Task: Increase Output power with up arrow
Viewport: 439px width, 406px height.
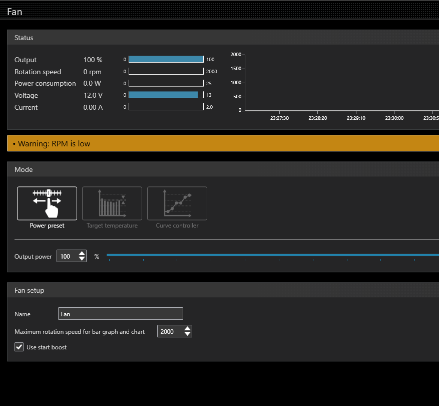Action: pos(82,254)
